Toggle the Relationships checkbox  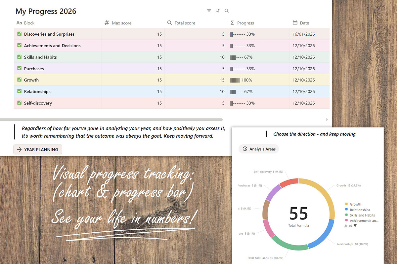coord(19,91)
